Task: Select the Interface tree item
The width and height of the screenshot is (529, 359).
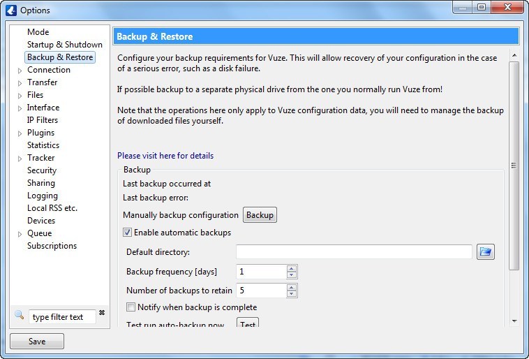Action: click(43, 108)
